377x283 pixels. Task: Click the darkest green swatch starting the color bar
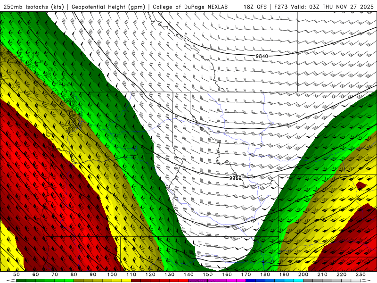click(21, 280)
